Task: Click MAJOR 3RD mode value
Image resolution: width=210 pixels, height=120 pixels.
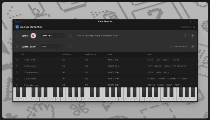Action: (x=113, y=72)
